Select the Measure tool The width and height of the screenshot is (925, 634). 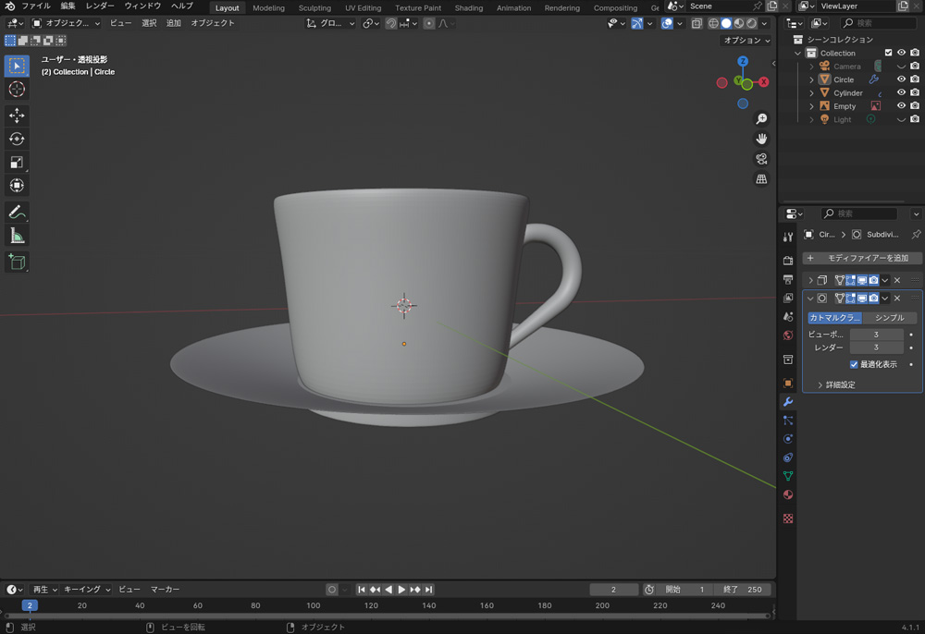click(17, 237)
